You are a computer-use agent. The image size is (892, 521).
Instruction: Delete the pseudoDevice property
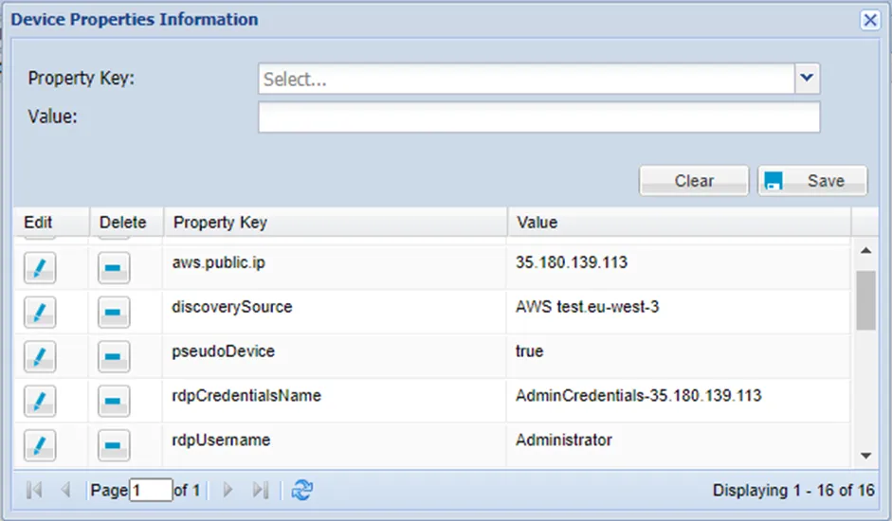pyautogui.click(x=113, y=356)
